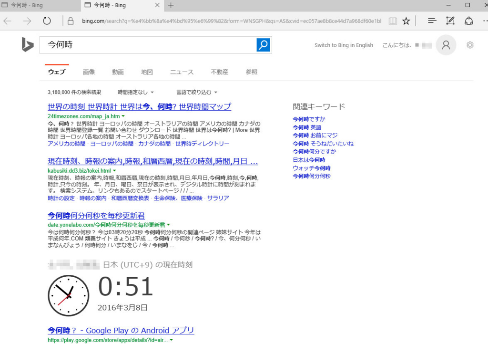Expand the 言語で絞り込む language filter

197,92
